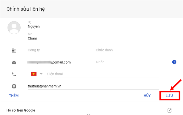This screenshot has width=183, height=115.
Task: Focus the Công ty input field
Action: tap(59, 50)
